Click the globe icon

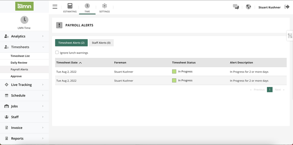point(248,7)
